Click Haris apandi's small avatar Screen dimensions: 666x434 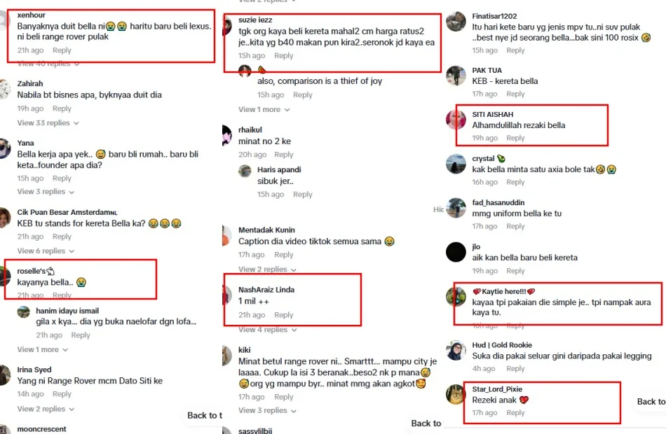[245, 171]
